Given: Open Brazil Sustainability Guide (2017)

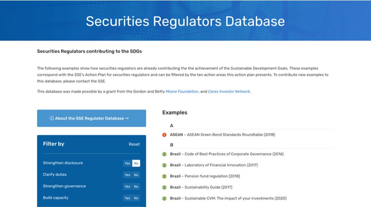Looking at the screenshot, I should (x=201, y=187).
